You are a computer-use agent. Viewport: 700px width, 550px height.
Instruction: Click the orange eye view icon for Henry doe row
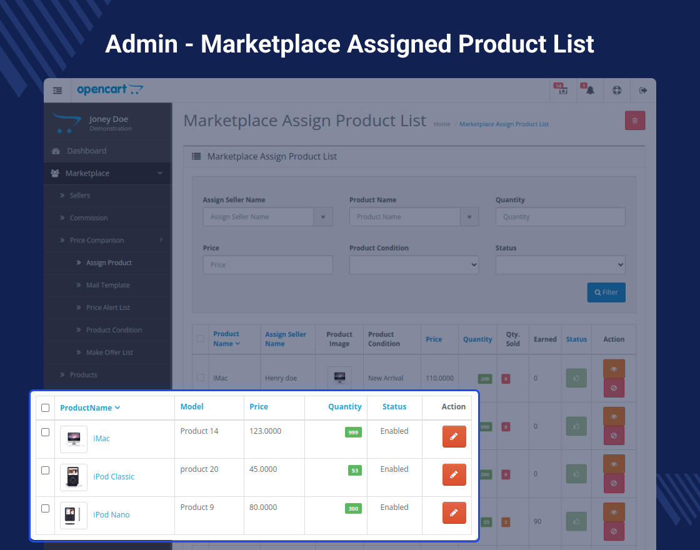coord(614,369)
